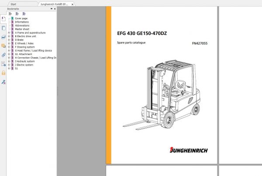Go to the Cover page bookmark
The width and height of the screenshot is (262, 176).
21,18
